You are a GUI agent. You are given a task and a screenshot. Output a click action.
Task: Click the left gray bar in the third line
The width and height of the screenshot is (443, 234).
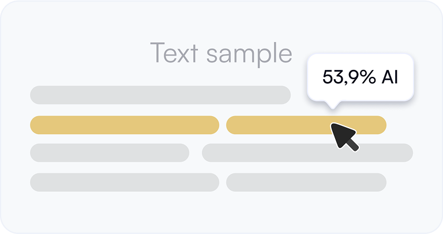pos(110,153)
